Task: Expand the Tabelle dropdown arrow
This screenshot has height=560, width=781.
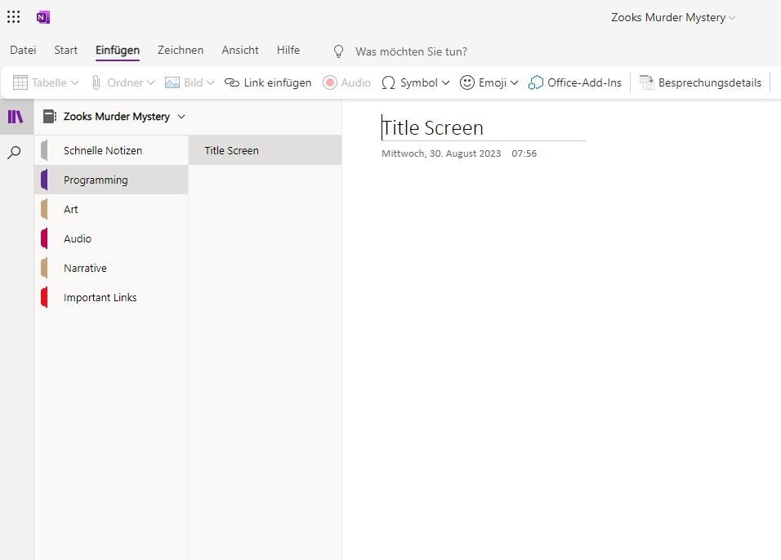Action: tap(74, 82)
